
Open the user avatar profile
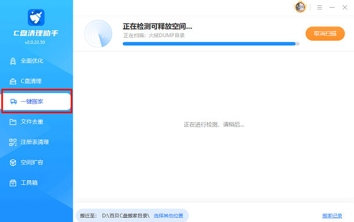click(x=300, y=7)
